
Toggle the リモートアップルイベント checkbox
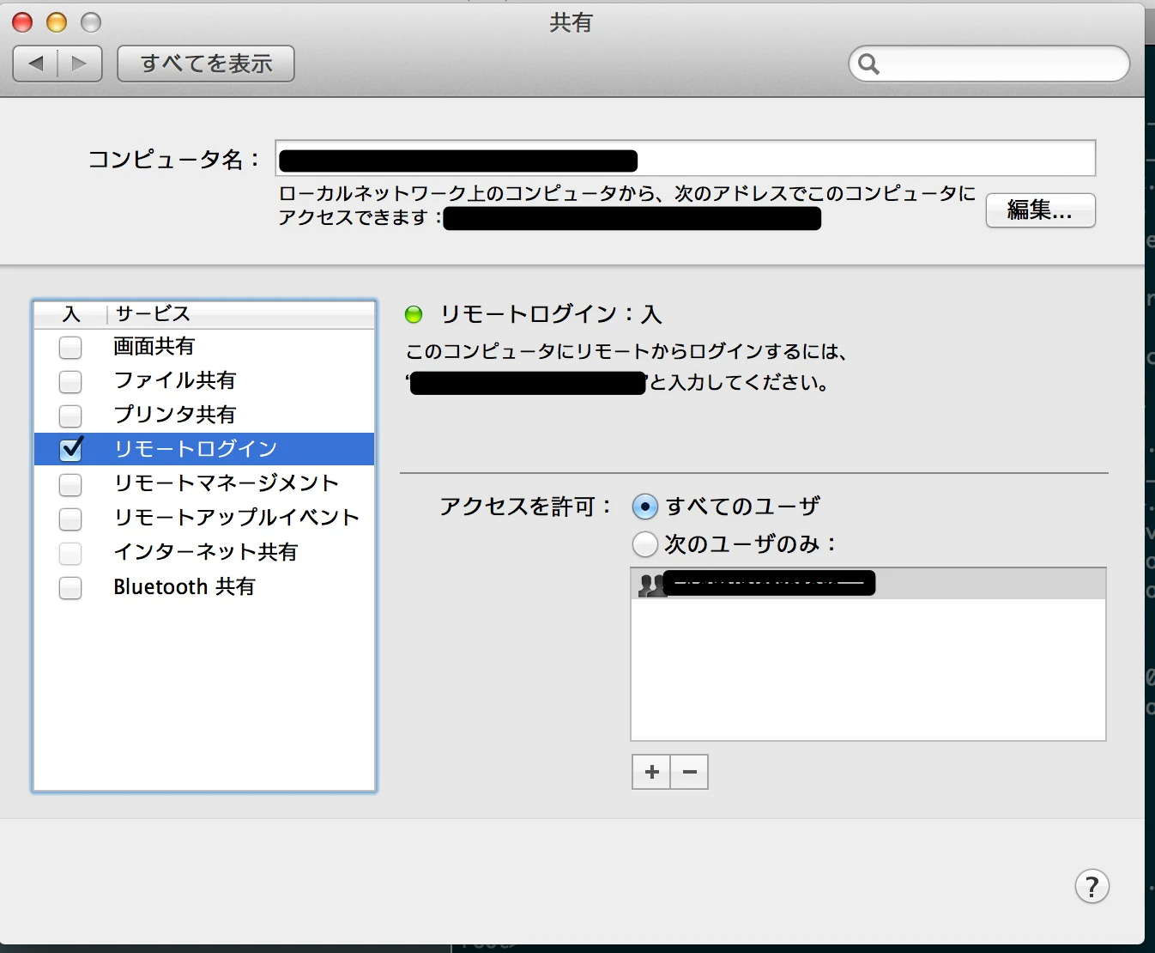[x=70, y=519]
